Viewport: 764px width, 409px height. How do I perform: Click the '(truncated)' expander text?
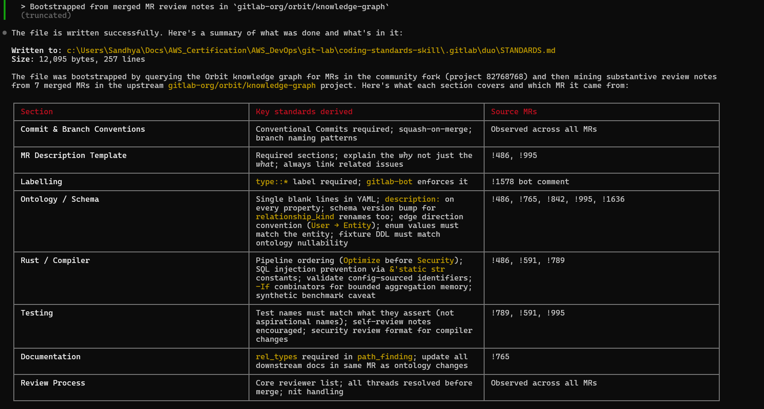pos(46,16)
